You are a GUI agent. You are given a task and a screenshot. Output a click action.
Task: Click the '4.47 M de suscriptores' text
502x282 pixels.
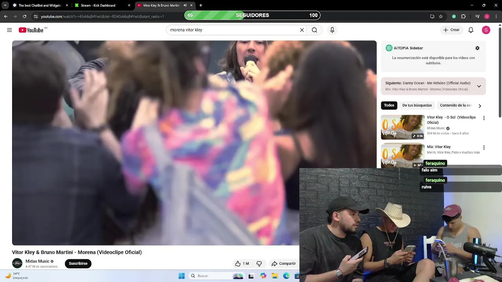[42, 267]
